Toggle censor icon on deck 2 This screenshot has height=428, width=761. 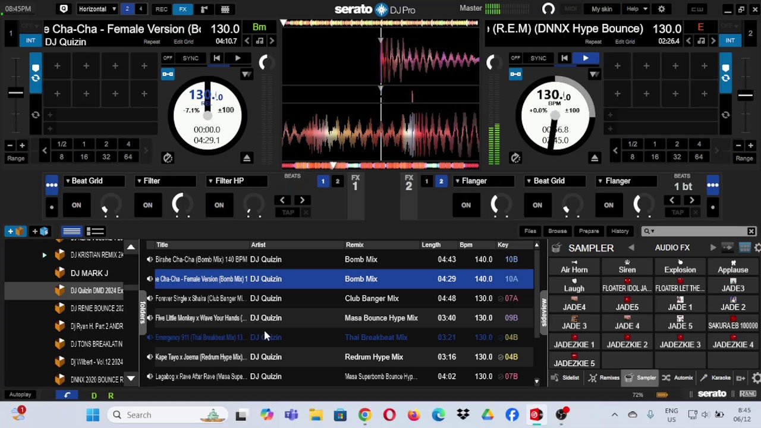pyautogui.click(x=515, y=158)
